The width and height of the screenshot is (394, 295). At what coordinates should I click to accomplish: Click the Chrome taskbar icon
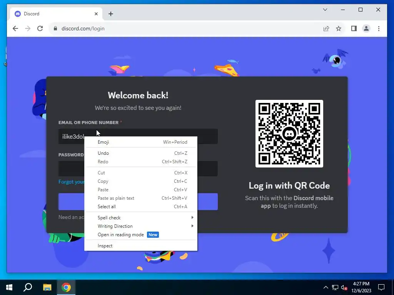(x=66, y=287)
